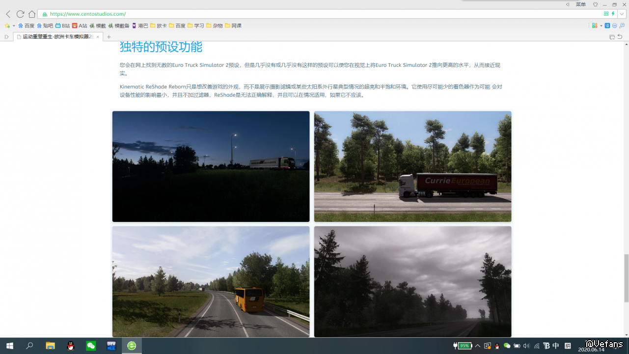Close the 运动重塑重生 tab
Viewport: 629px width, 354px height.
(98, 37)
